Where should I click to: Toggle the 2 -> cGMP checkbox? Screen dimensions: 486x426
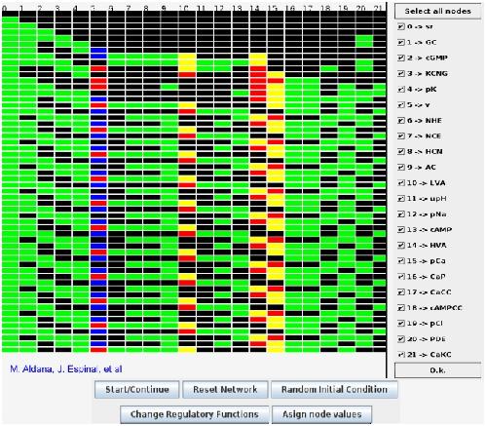[x=401, y=58]
